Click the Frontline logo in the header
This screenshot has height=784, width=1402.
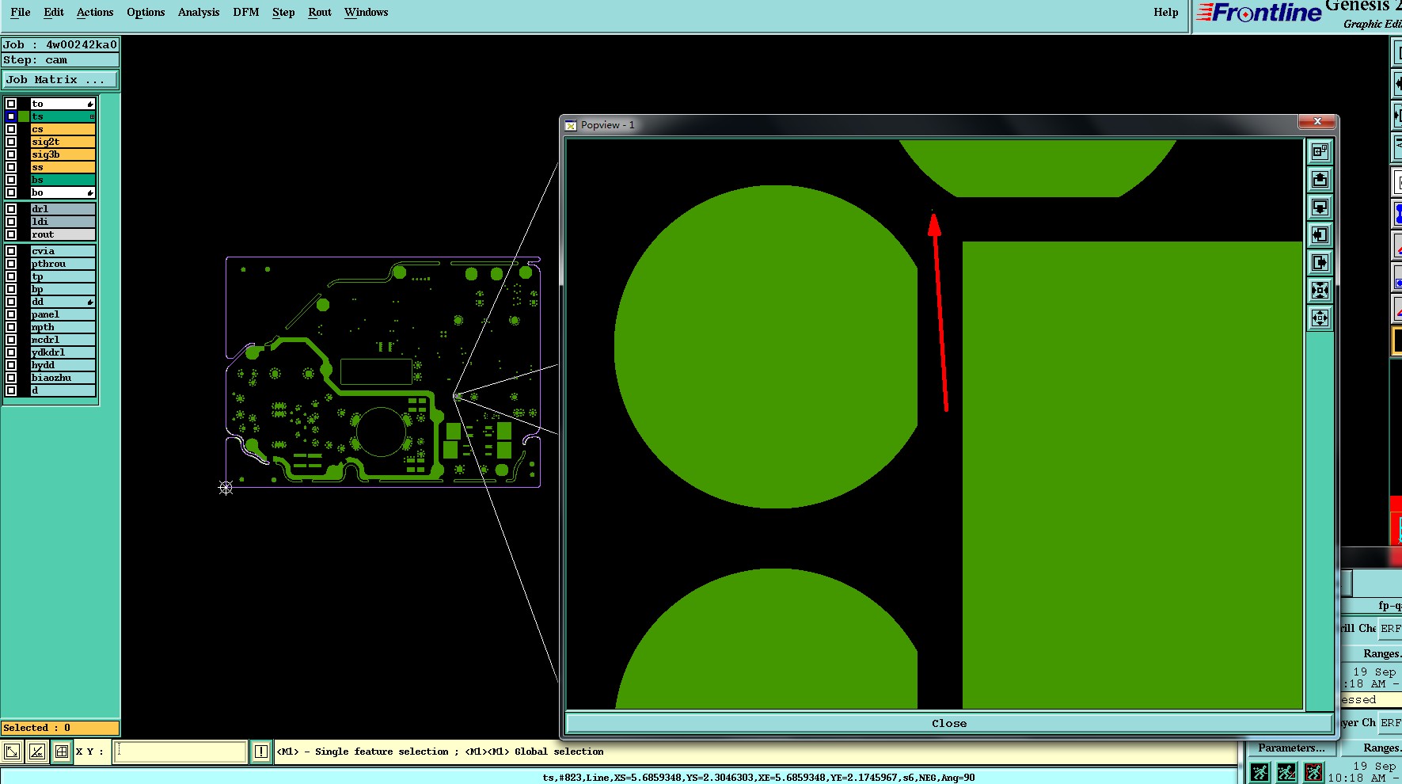[1259, 13]
